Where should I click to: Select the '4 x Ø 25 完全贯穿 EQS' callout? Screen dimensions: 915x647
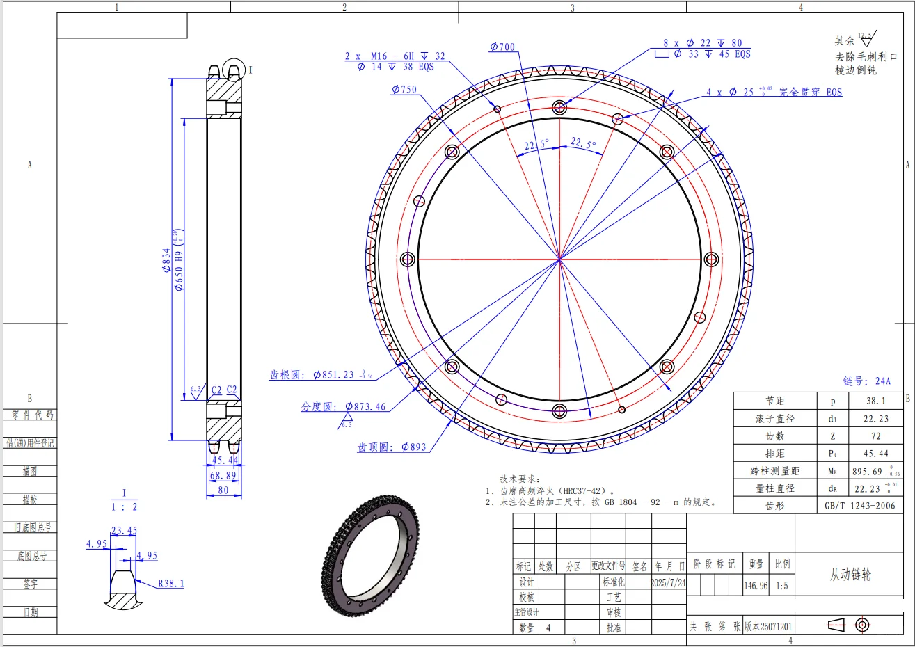[774, 92]
